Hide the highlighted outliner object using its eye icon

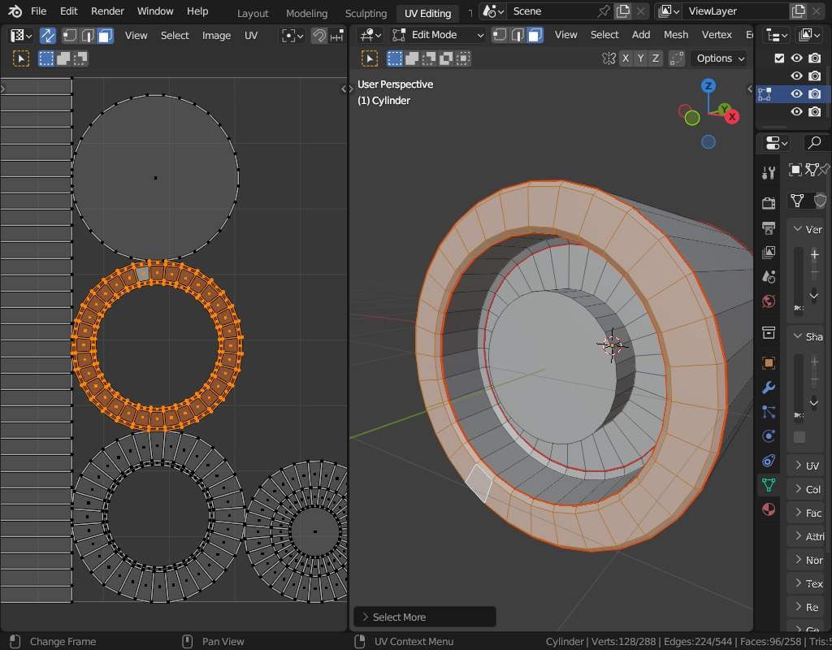(x=796, y=93)
